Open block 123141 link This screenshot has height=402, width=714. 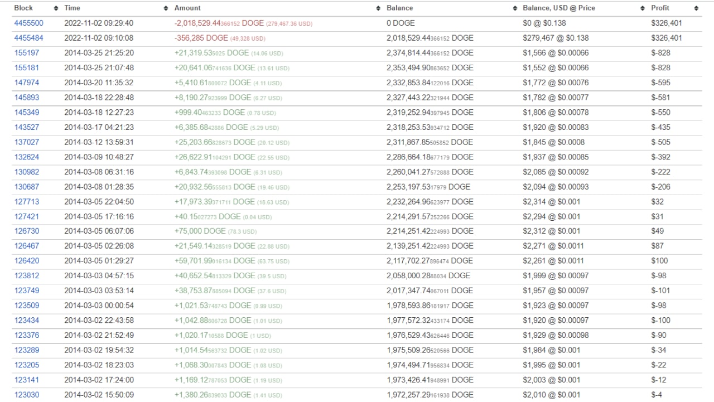pyautogui.click(x=27, y=380)
